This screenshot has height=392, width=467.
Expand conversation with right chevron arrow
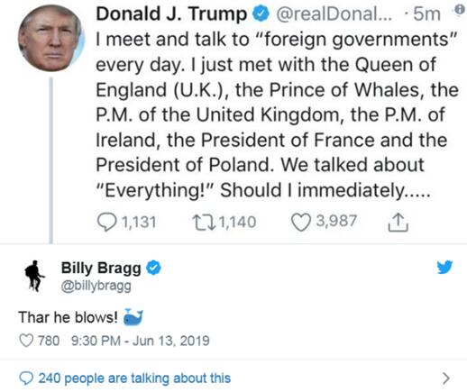click(x=446, y=378)
